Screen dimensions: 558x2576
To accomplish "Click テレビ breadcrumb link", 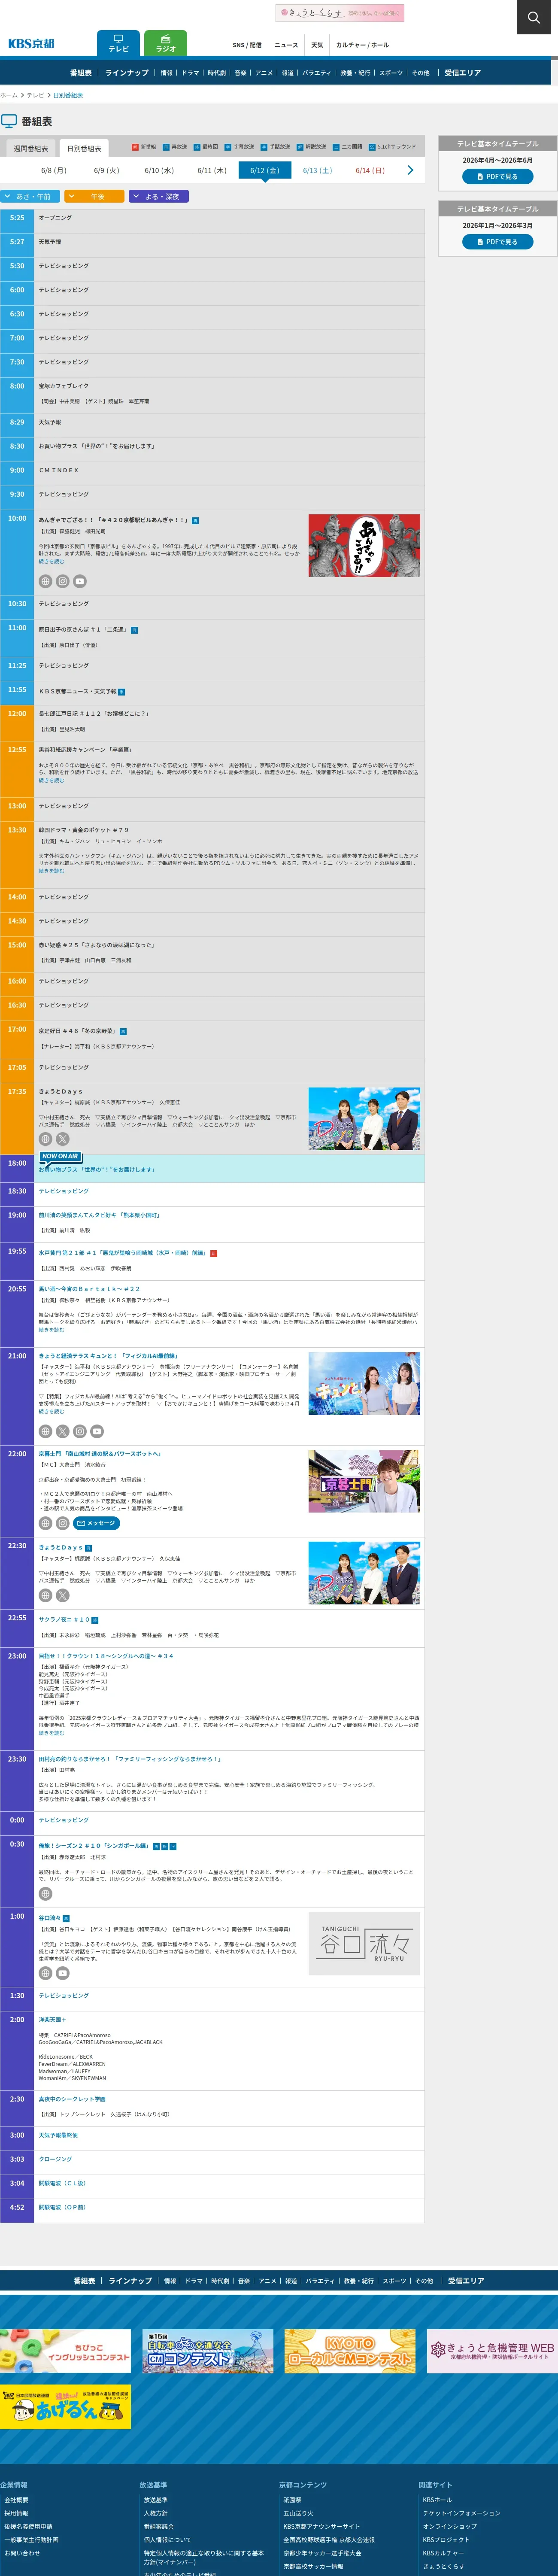I will (x=35, y=95).
